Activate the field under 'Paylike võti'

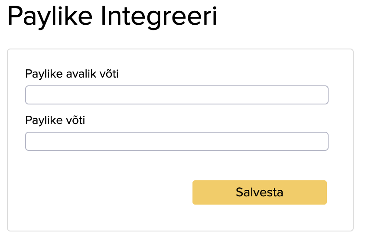point(176,141)
